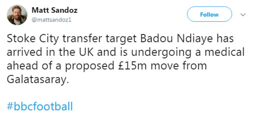
Task: Open the #bbcfootball hashtag link
Action: tap(40, 107)
